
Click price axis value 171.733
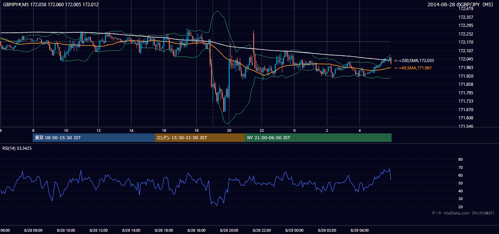coord(466,101)
